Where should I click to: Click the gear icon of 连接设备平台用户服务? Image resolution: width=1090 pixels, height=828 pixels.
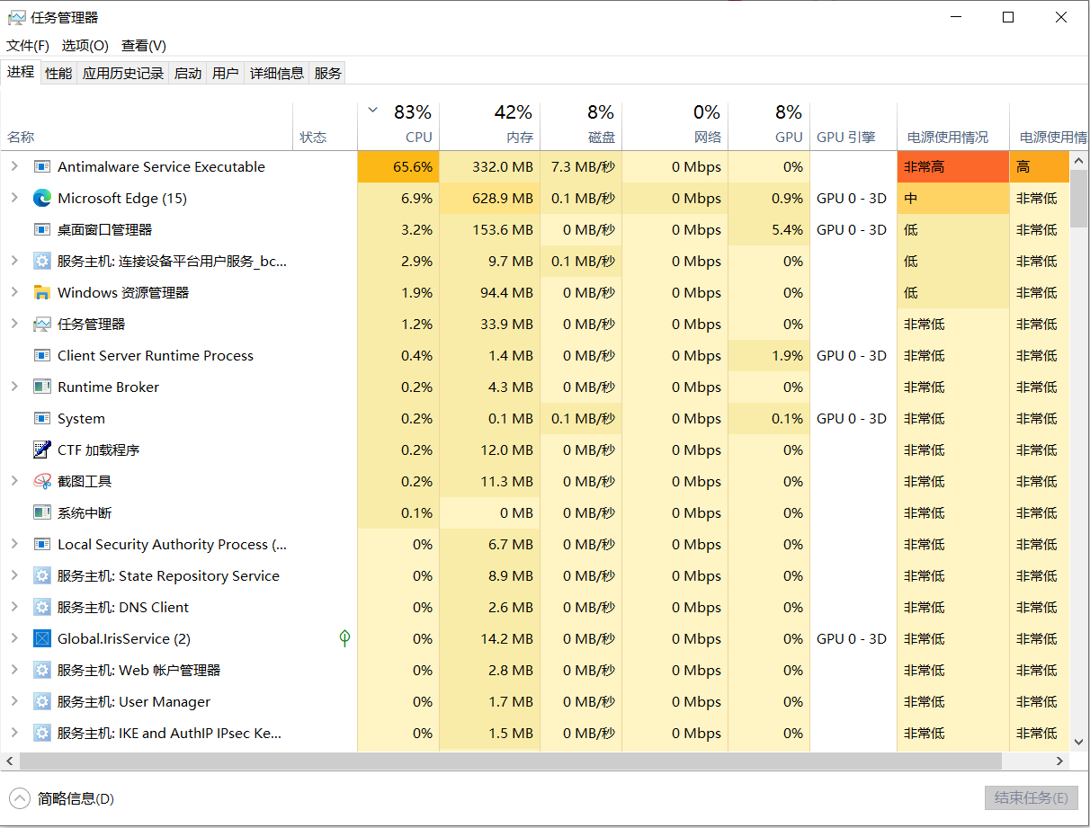41,261
